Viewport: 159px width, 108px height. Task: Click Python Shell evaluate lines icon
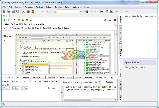[100, 82]
